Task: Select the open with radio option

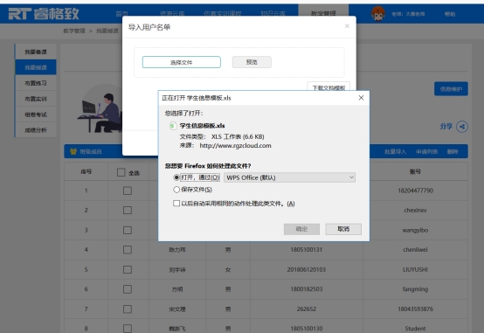Action: point(176,177)
